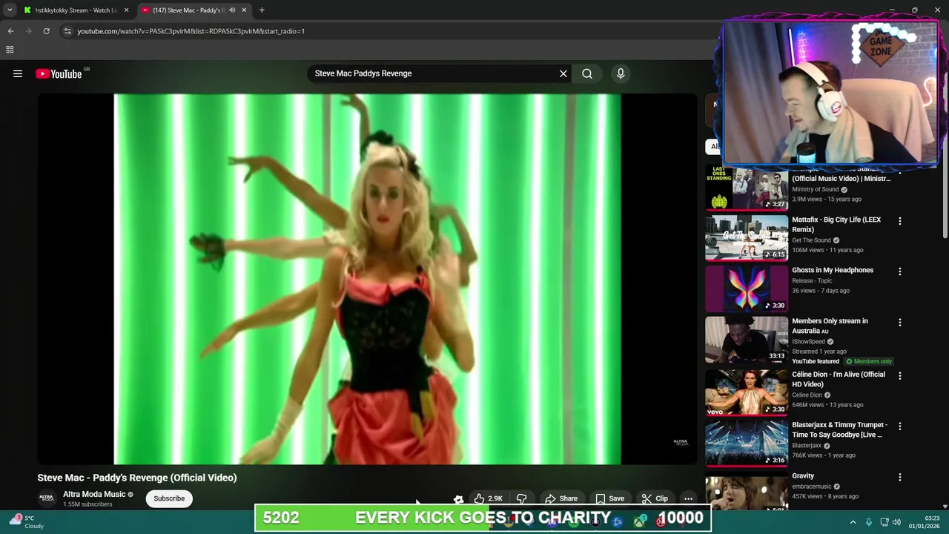Open options for Mattafix Big City Life
949x534 pixels.
(900, 221)
